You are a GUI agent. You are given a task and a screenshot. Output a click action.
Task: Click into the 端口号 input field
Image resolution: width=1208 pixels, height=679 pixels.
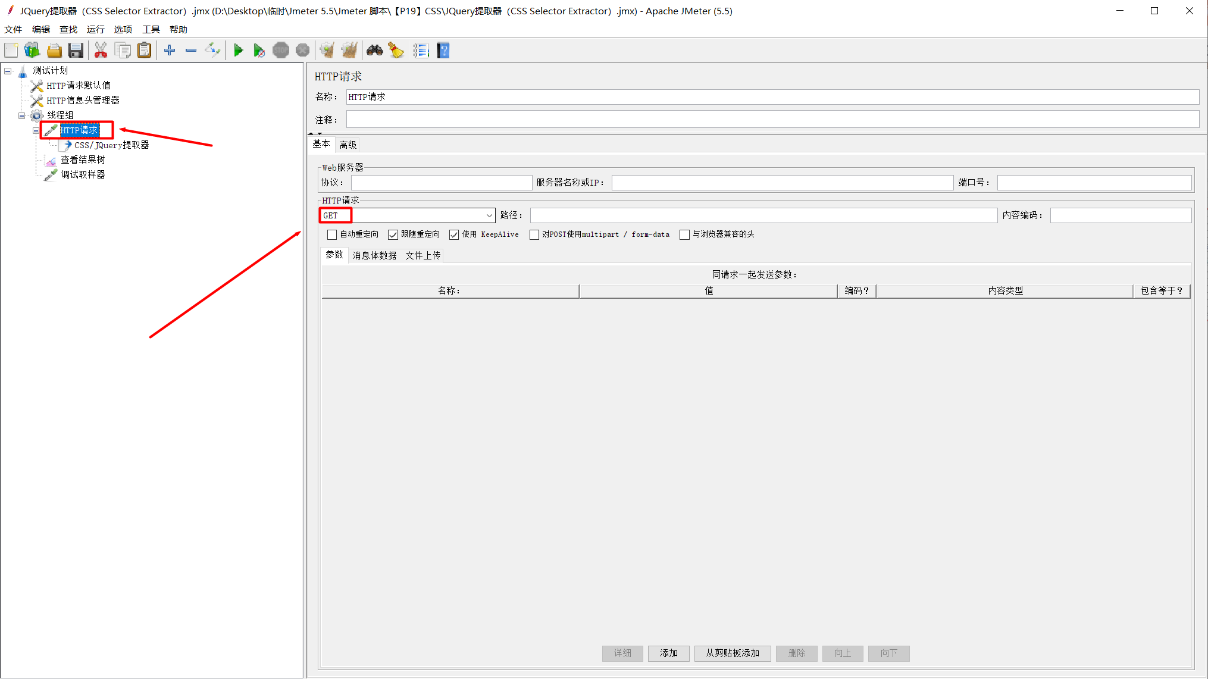1094,183
